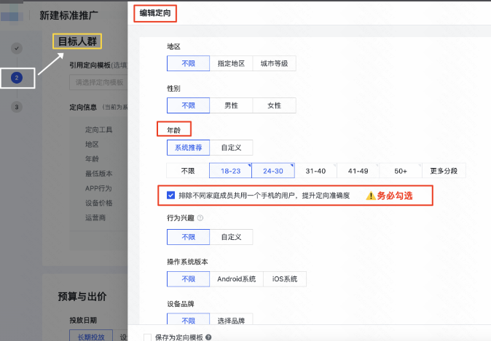Click 最低版本 in targeting info list

98,174
